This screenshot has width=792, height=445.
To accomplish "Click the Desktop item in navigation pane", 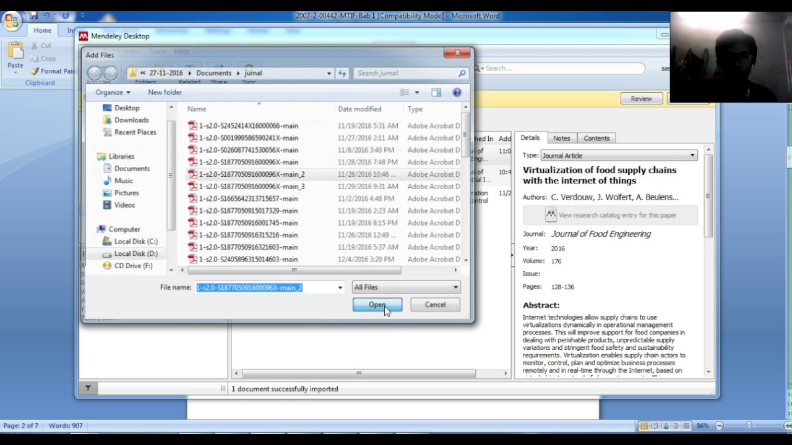I will pyautogui.click(x=127, y=108).
